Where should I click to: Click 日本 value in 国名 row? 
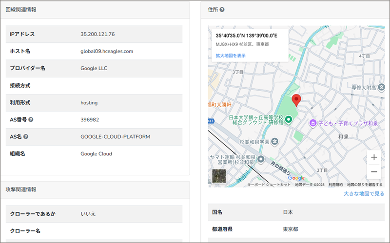click(x=288, y=212)
